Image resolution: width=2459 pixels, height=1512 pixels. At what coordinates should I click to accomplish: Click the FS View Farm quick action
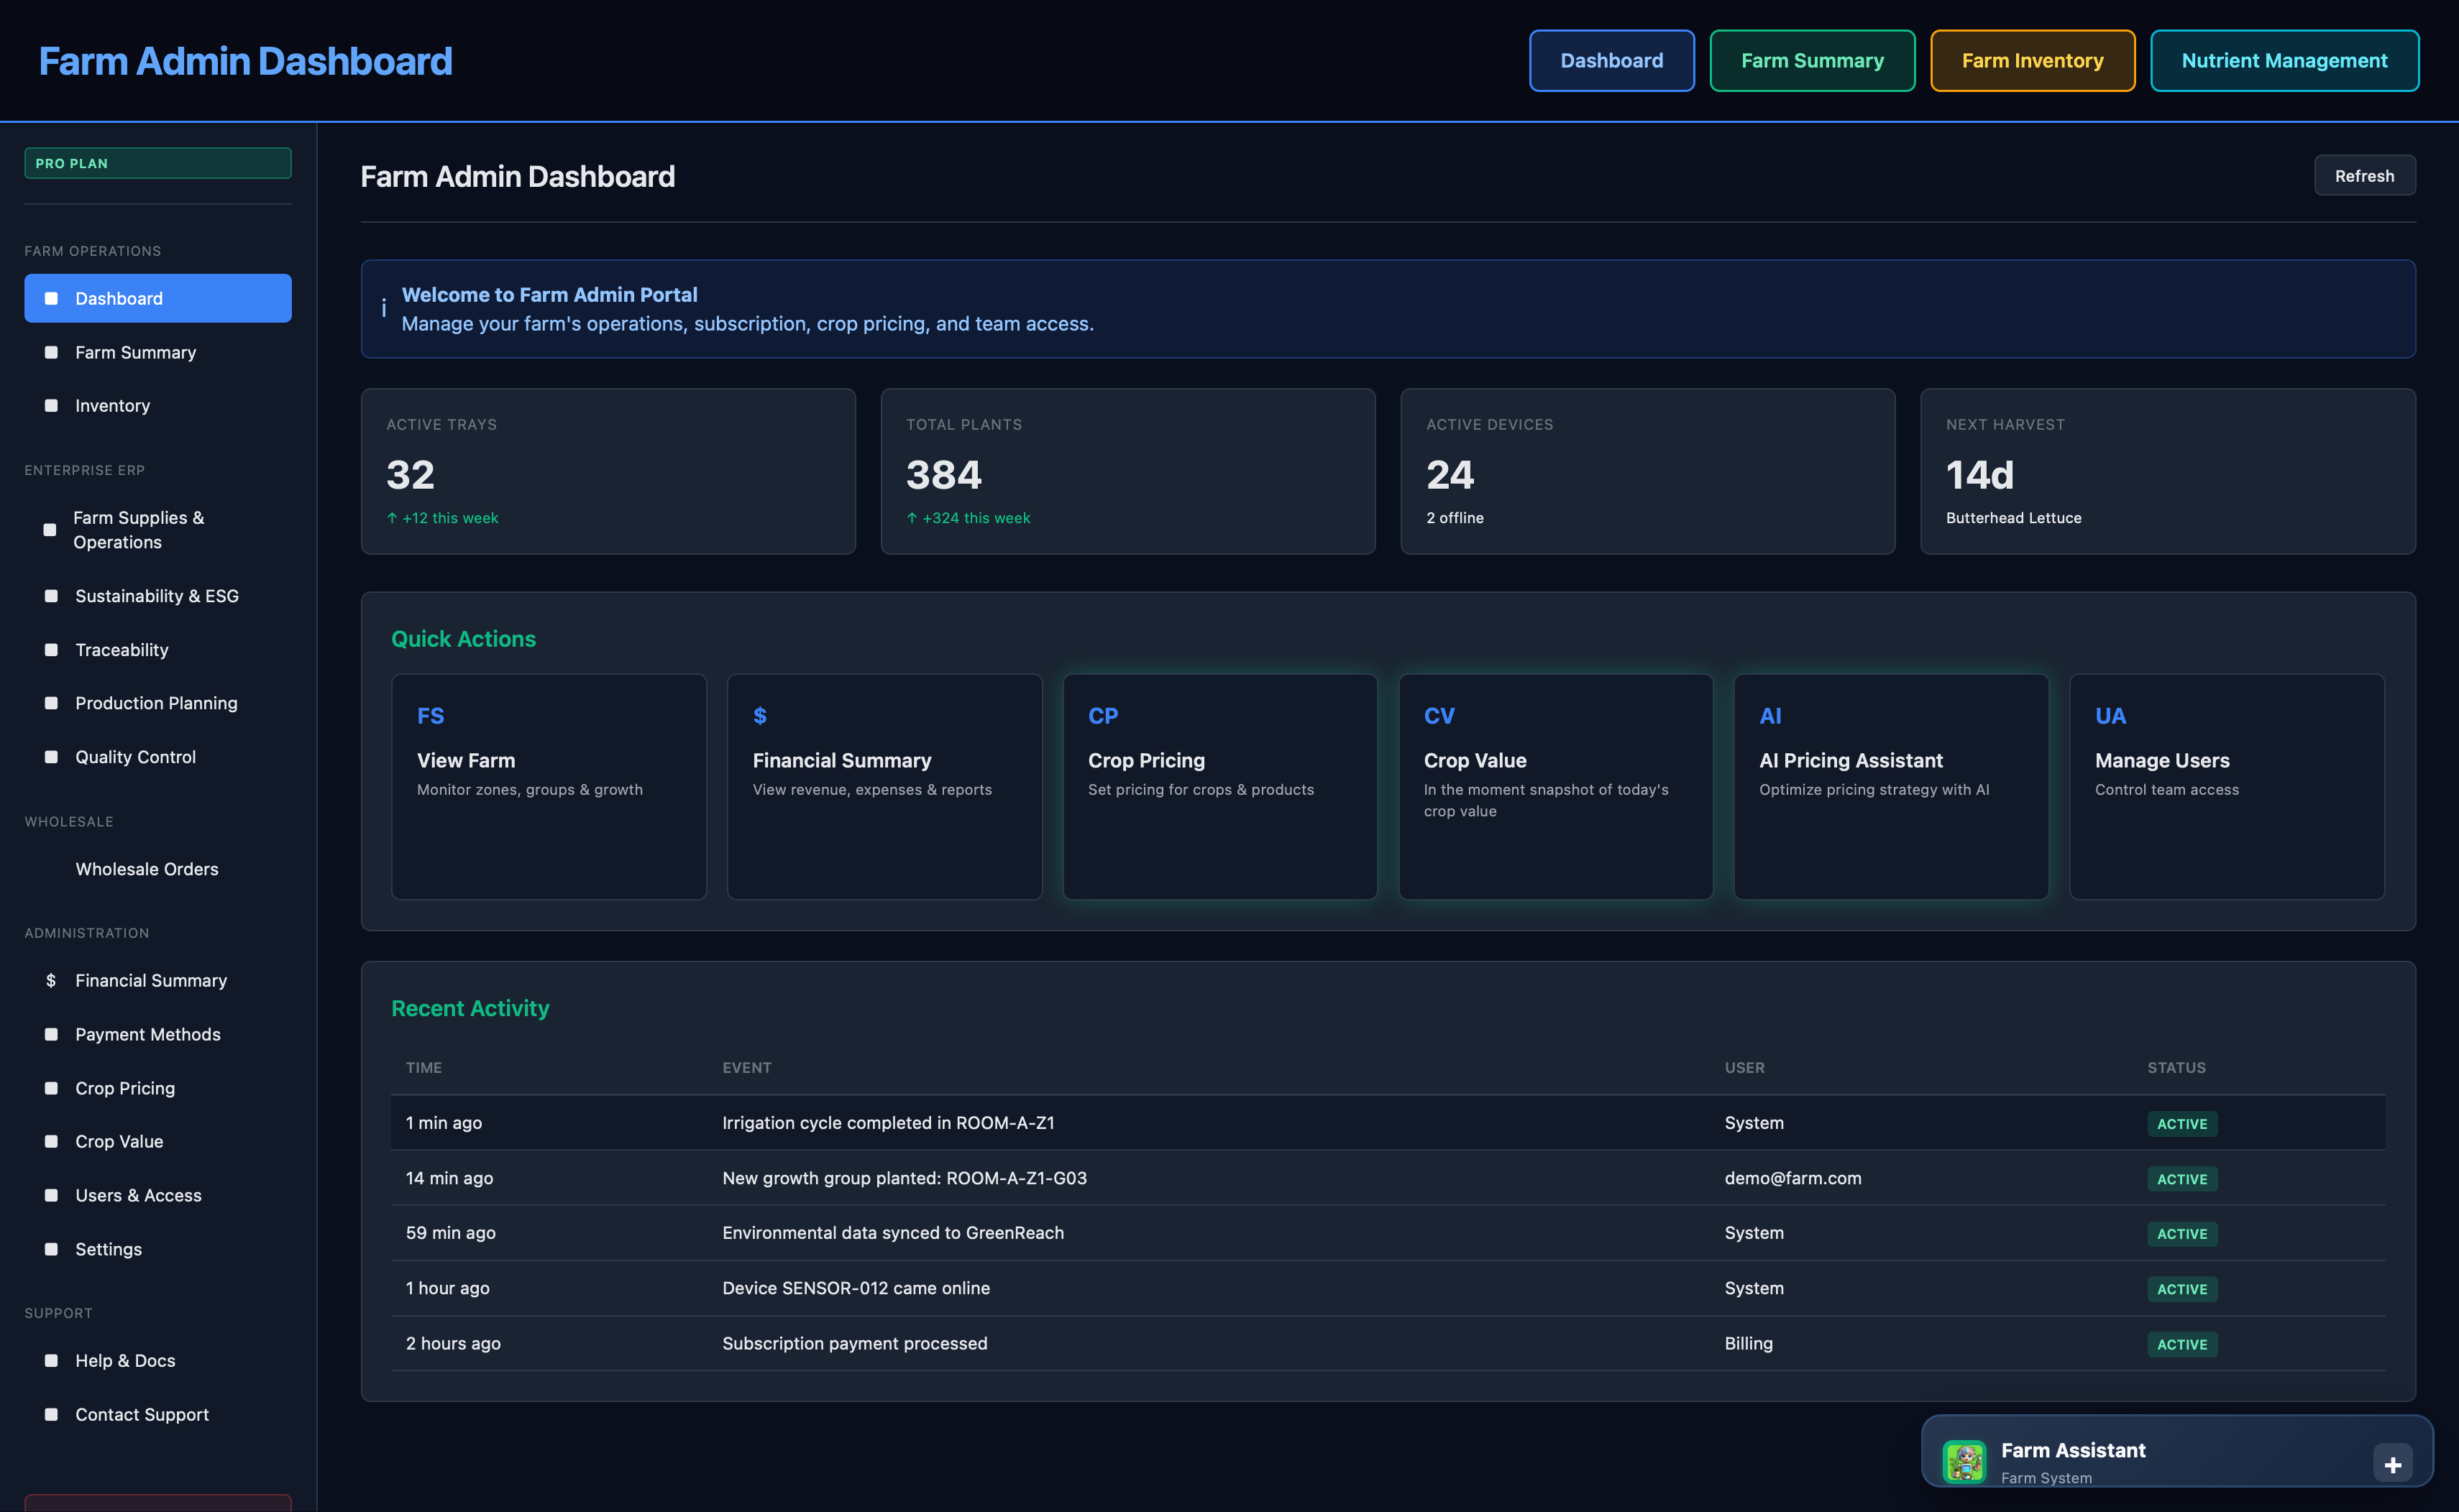coord(548,786)
